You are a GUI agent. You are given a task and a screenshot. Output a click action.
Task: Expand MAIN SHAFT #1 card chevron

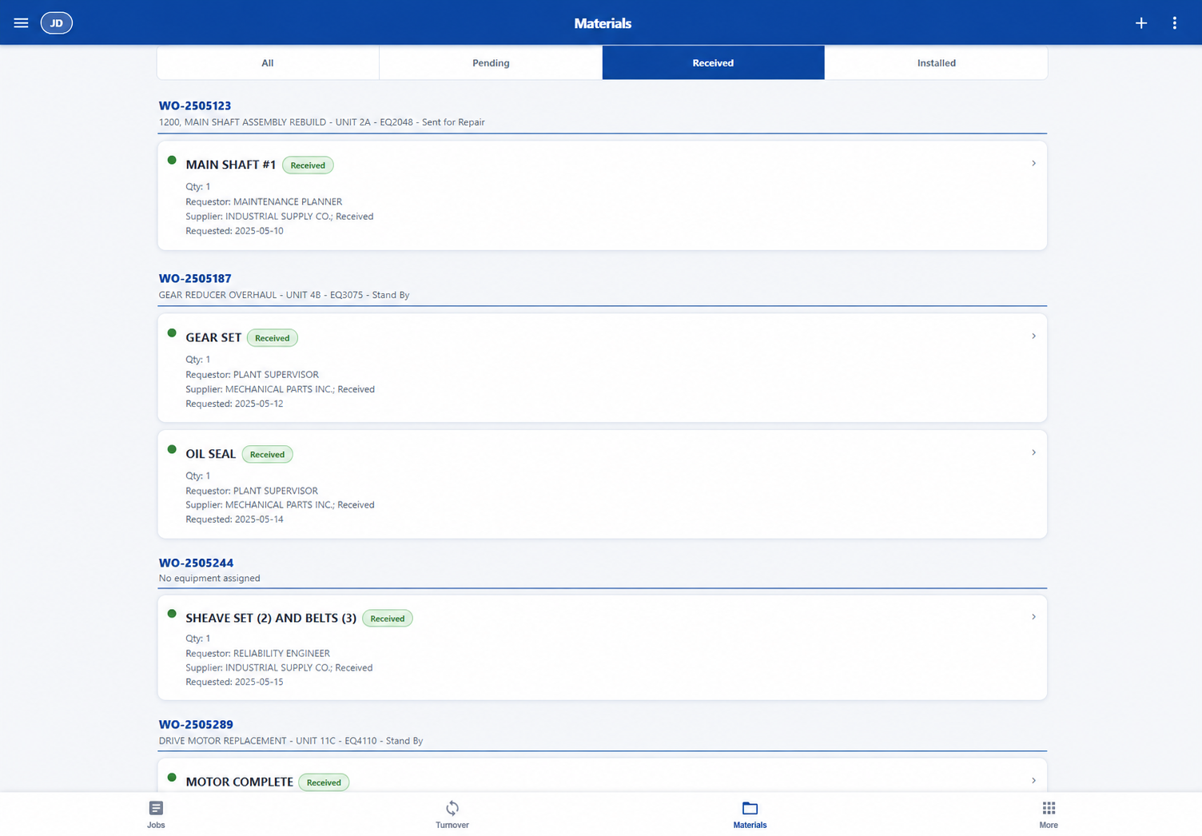[x=1033, y=163]
